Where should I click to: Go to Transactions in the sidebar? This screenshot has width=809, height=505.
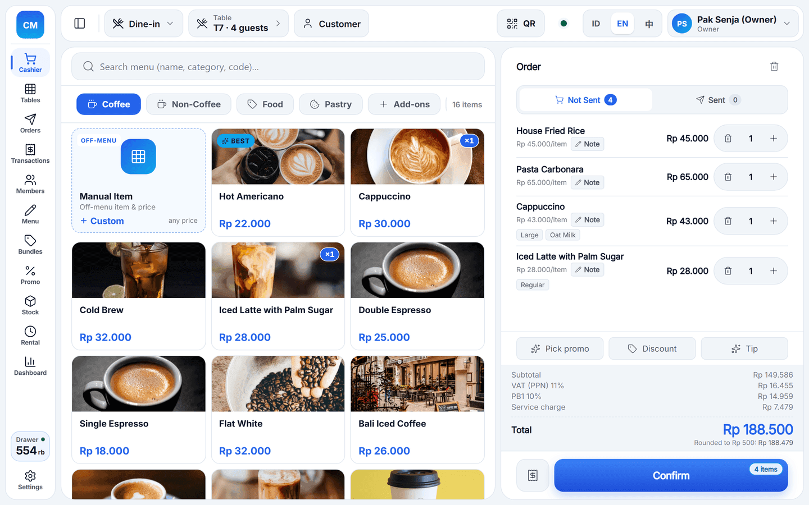(x=30, y=154)
